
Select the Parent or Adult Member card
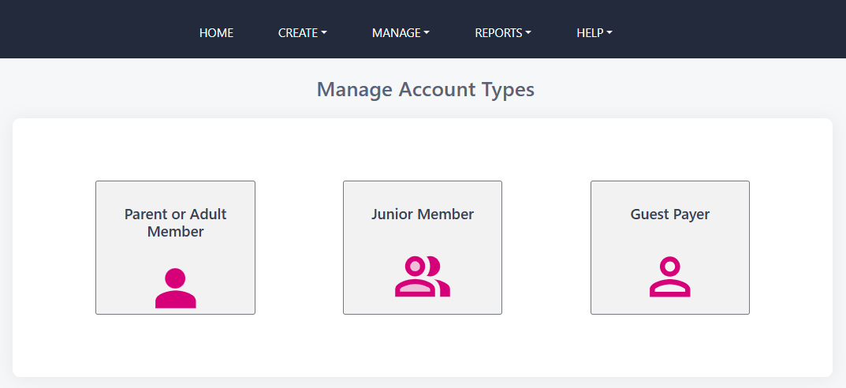(x=175, y=248)
